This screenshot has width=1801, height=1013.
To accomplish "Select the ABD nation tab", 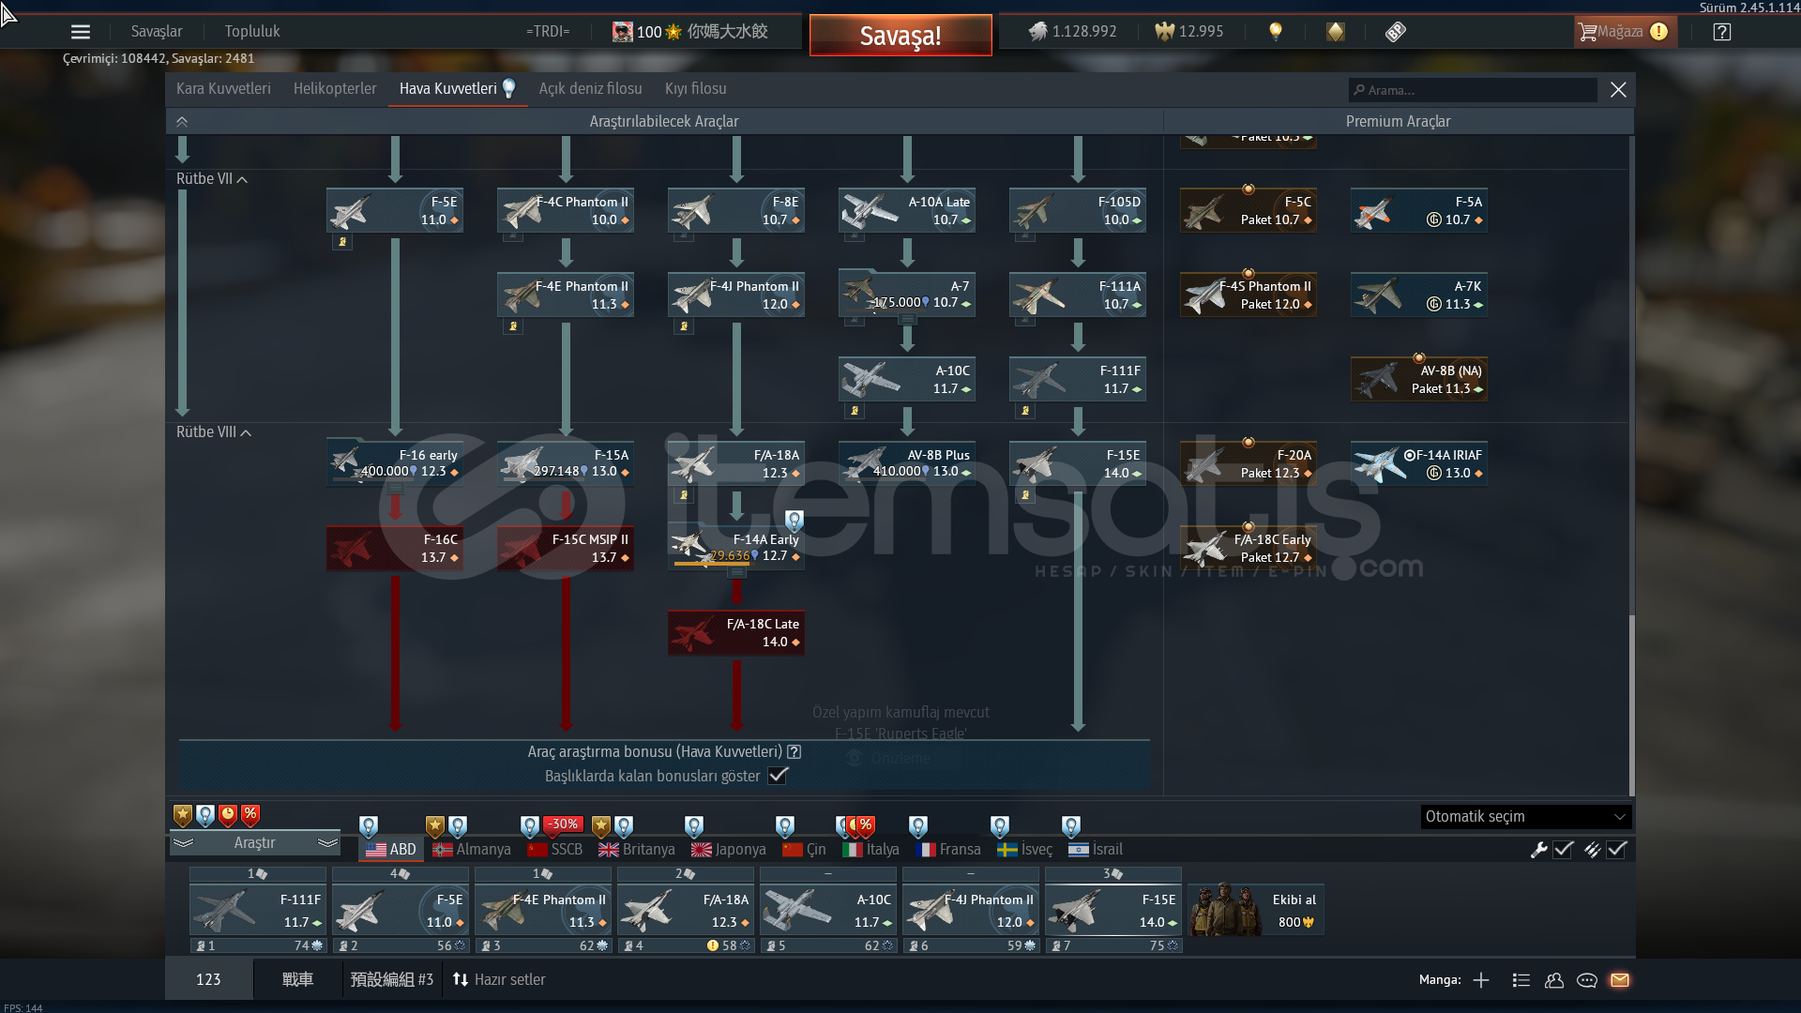I will pos(391,850).
